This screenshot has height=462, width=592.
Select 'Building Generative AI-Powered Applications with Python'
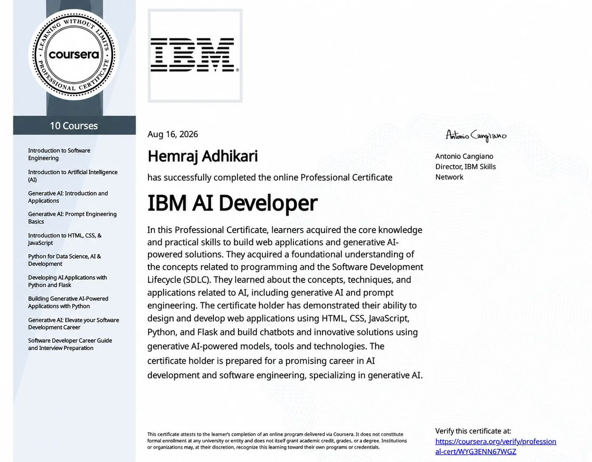pos(68,302)
